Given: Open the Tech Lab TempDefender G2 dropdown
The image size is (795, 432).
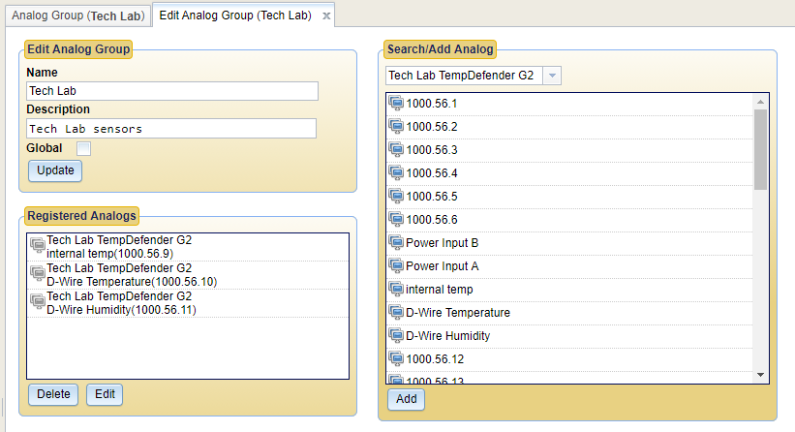Looking at the screenshot, I should pyautogui.click(x=552, y=76).
